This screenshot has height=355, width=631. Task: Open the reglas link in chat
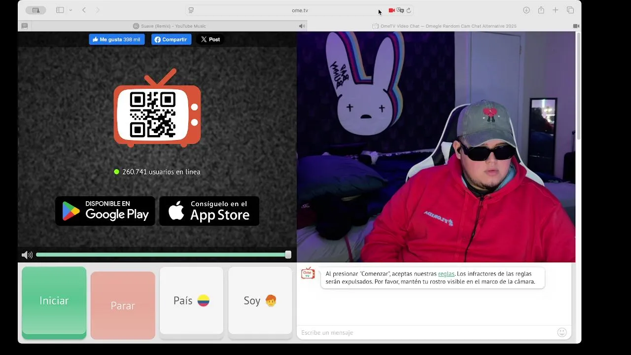pyautogui.click(x=446, y=274)
